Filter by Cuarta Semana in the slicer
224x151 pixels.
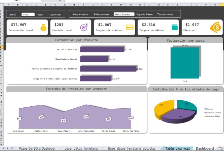(80, 14)
